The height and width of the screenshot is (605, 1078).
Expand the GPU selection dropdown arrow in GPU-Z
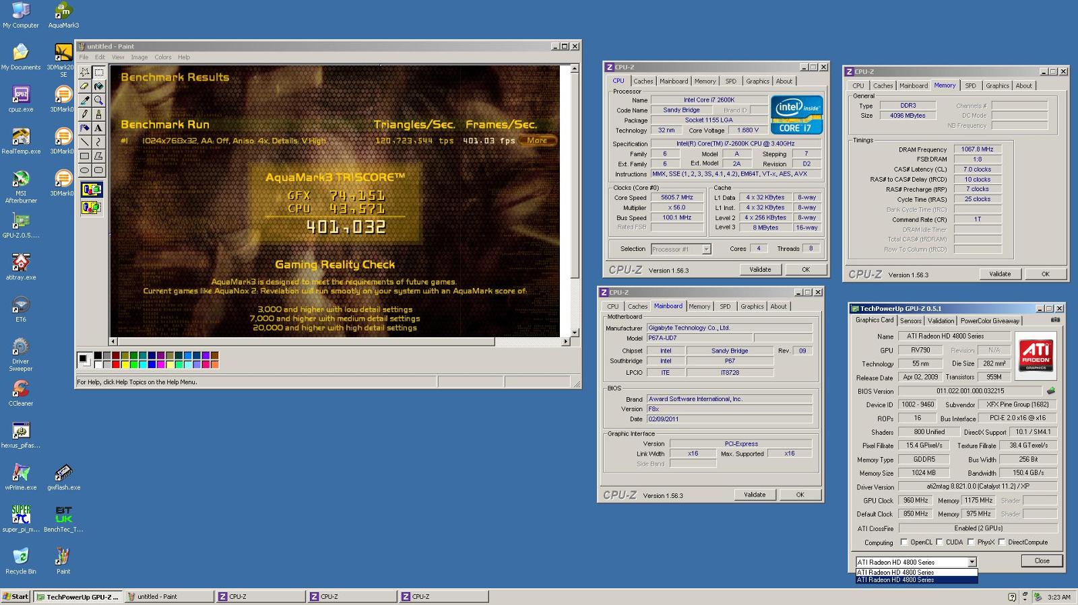pyautogui.click(x=972, y=562)
